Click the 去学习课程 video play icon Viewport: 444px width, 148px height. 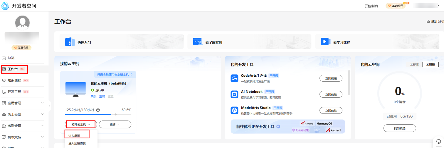(x=325, y=42)
